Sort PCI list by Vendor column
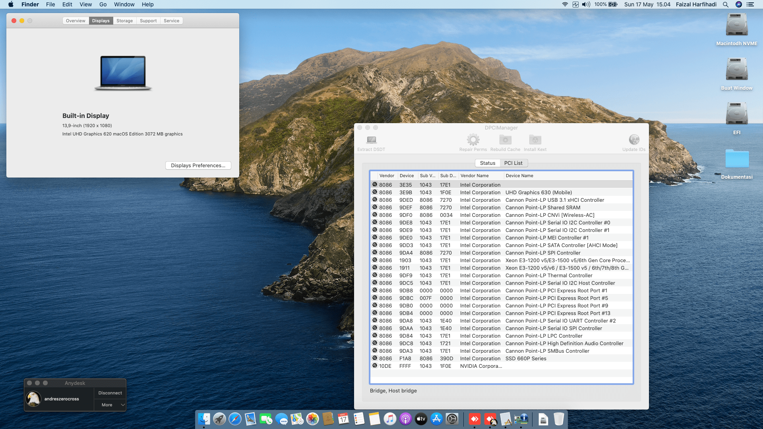763x429 pixels. [x=386, y=176]
